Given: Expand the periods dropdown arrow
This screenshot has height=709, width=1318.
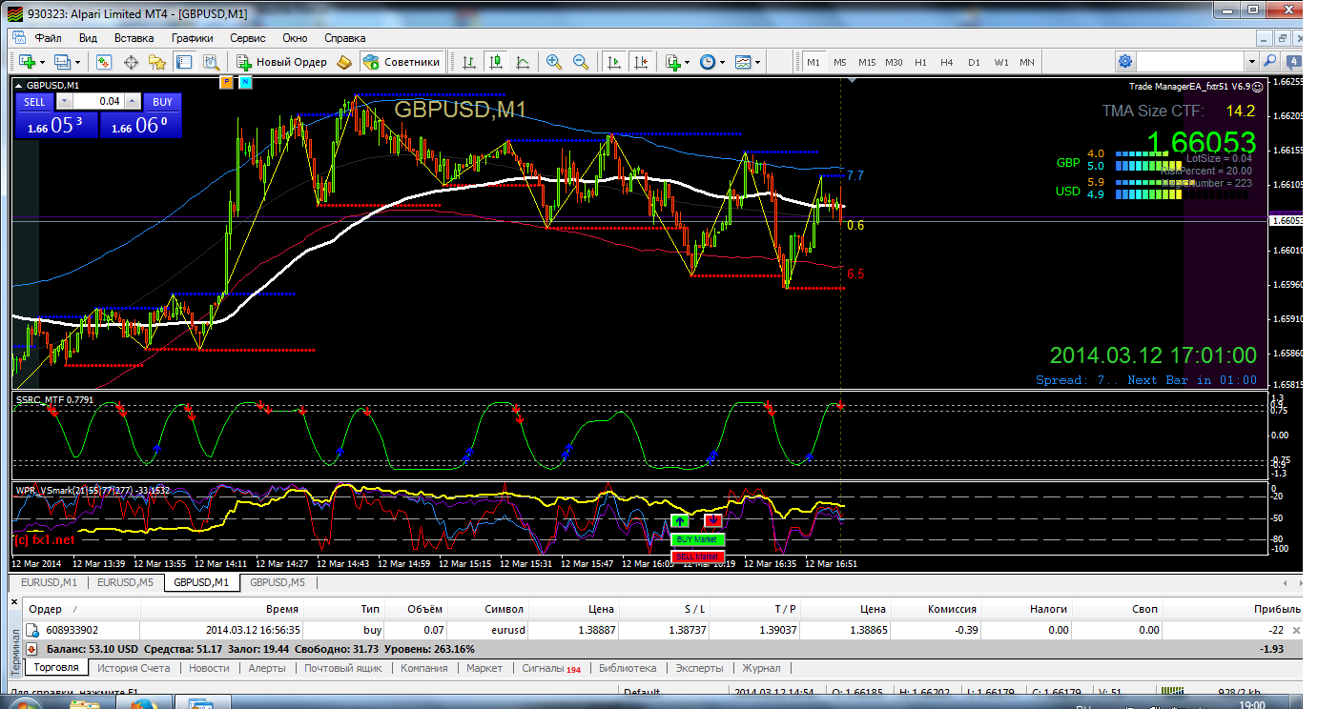Looking at the screenshot, I should point(723,62).
